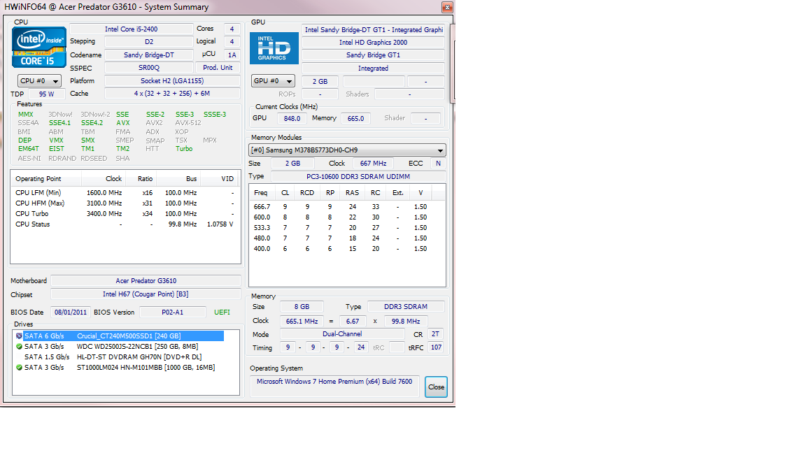The image size is (806, 453).
Task: Click the module clock 667 MHz field
Action: click(x=373, y=164)
